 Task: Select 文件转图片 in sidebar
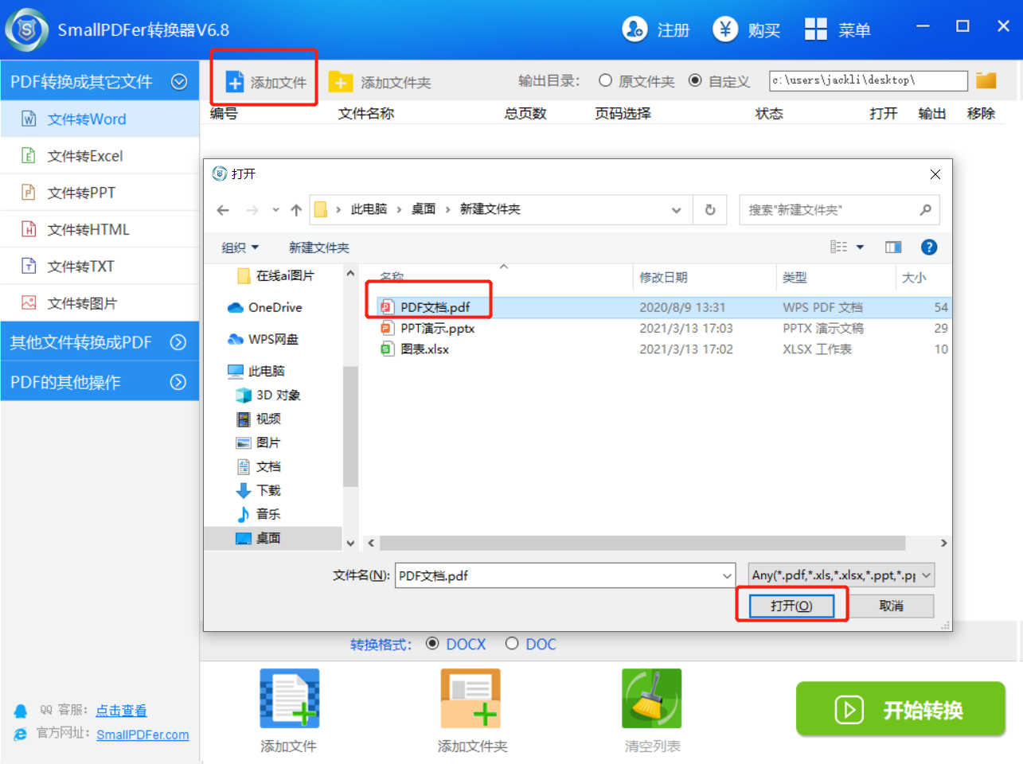(x=100, y=303)
